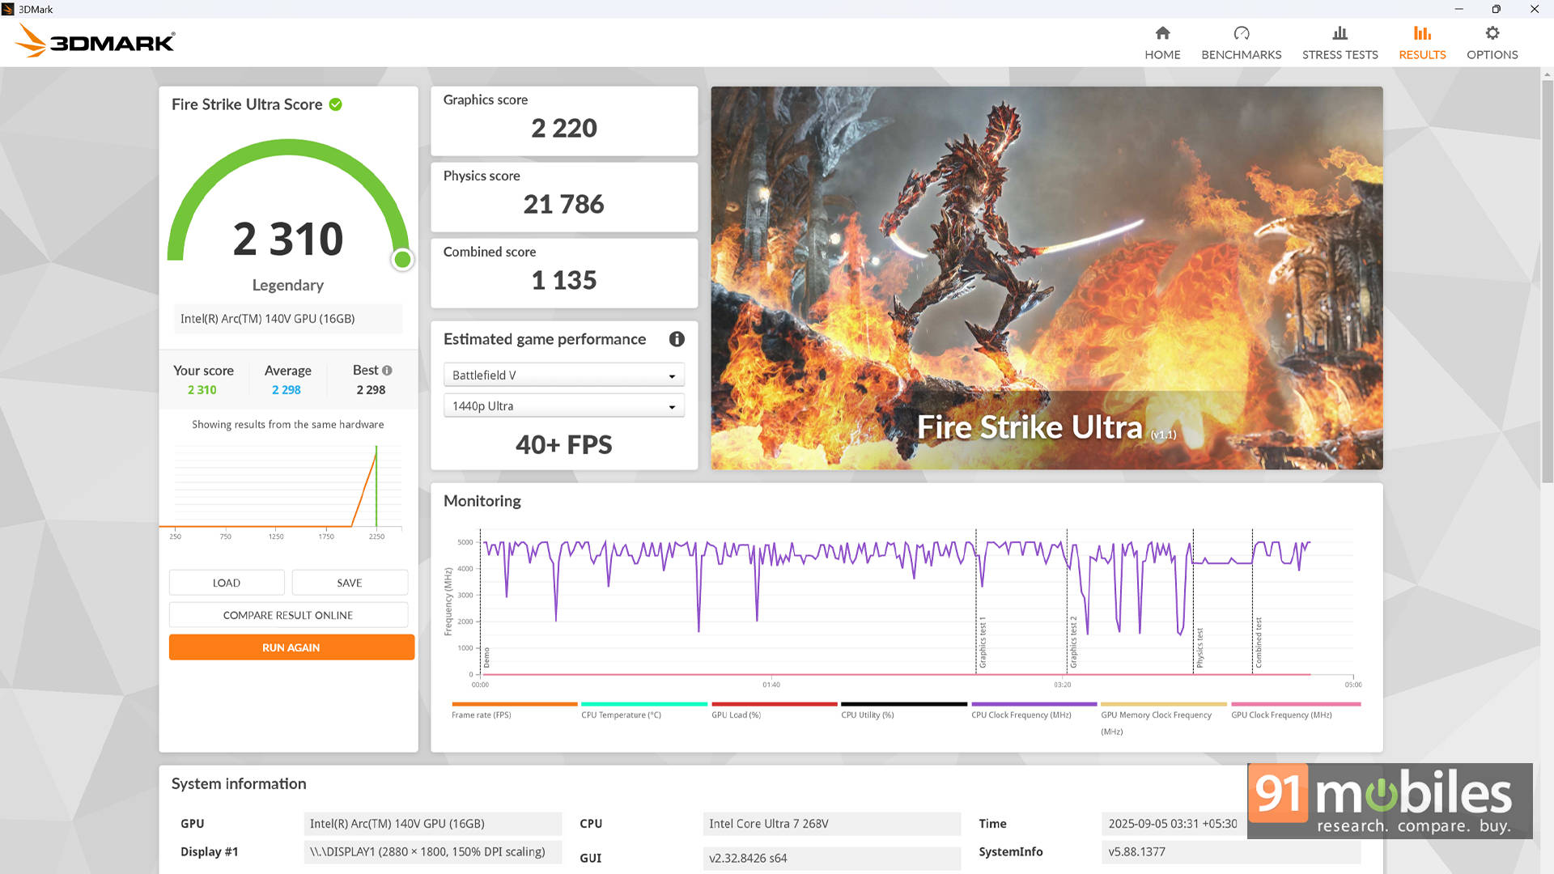Click the Results orange chart icon

(1422, 33)
